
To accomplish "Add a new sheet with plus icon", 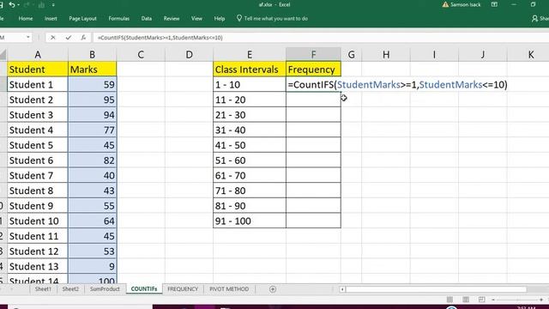I will (273, 289).
